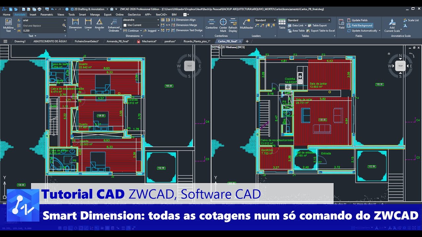Close the Carlos_PB_final* drawing tab
Viewport: 422px width, 237px height.
coord(240,41)
